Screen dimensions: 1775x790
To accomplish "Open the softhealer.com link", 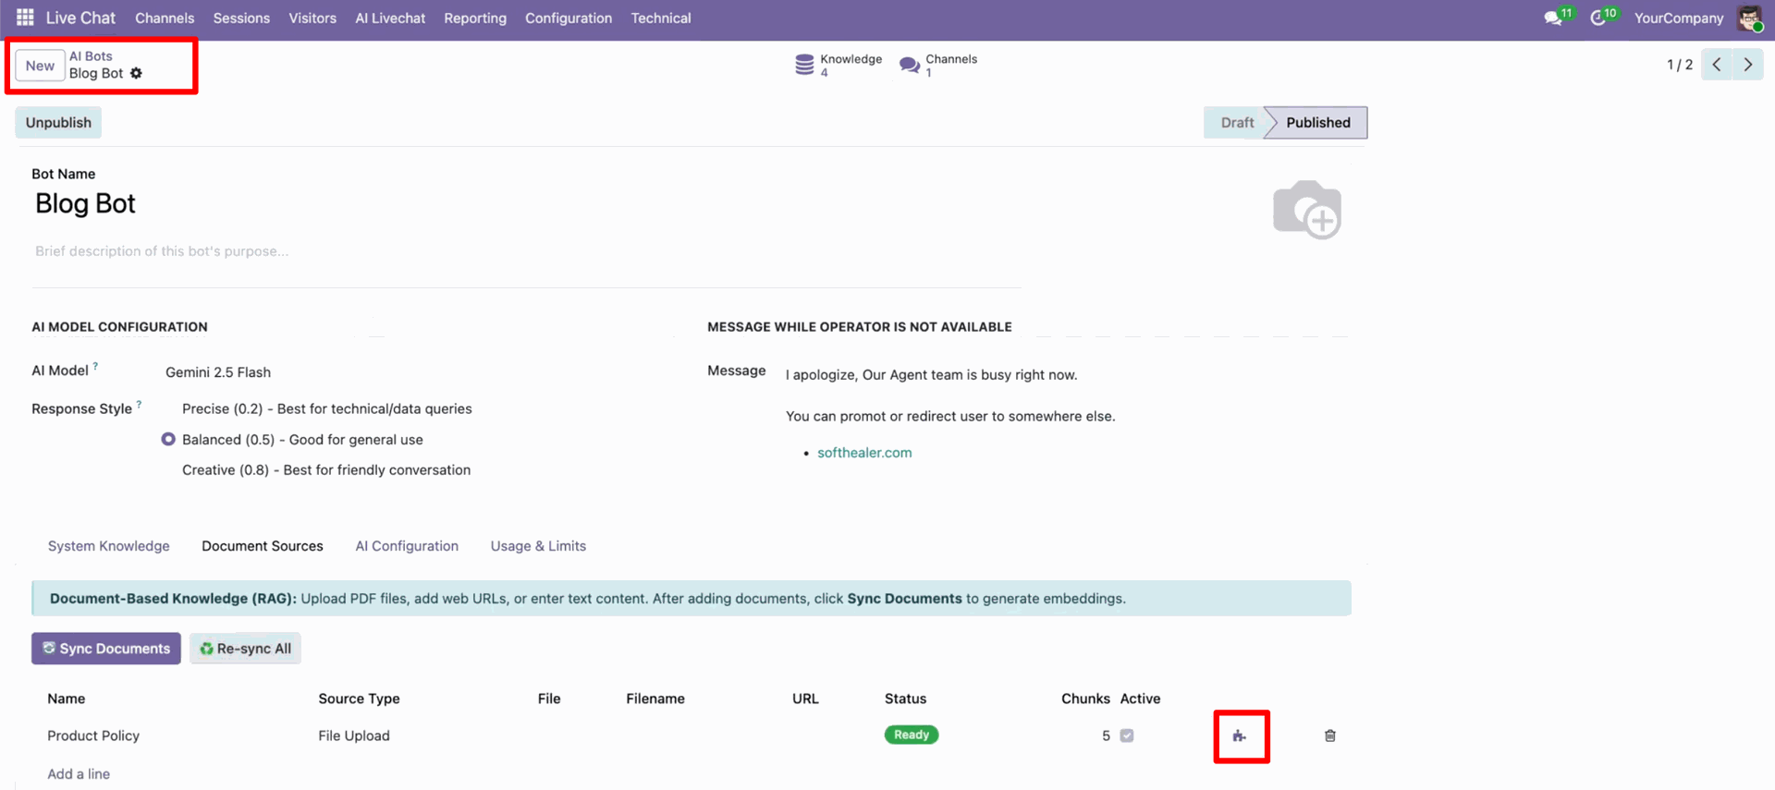I will pos(864,453).
